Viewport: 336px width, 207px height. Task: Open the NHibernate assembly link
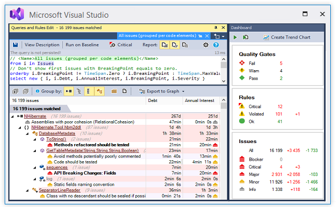35,116
